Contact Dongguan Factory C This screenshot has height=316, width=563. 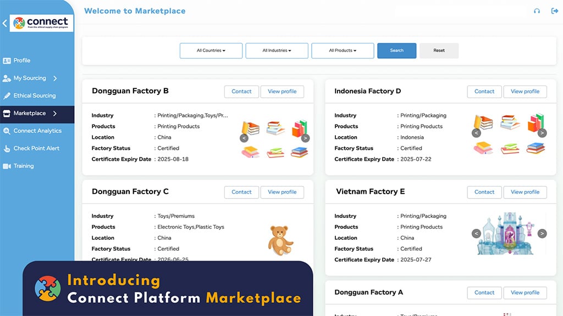241,192
